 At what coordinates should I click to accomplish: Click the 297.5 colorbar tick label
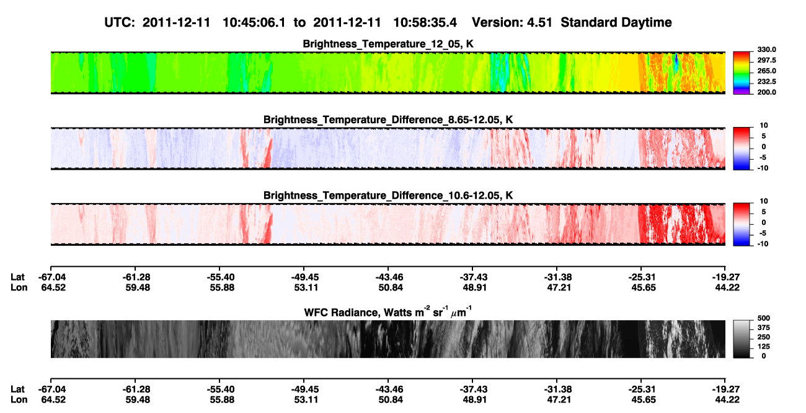766,60
